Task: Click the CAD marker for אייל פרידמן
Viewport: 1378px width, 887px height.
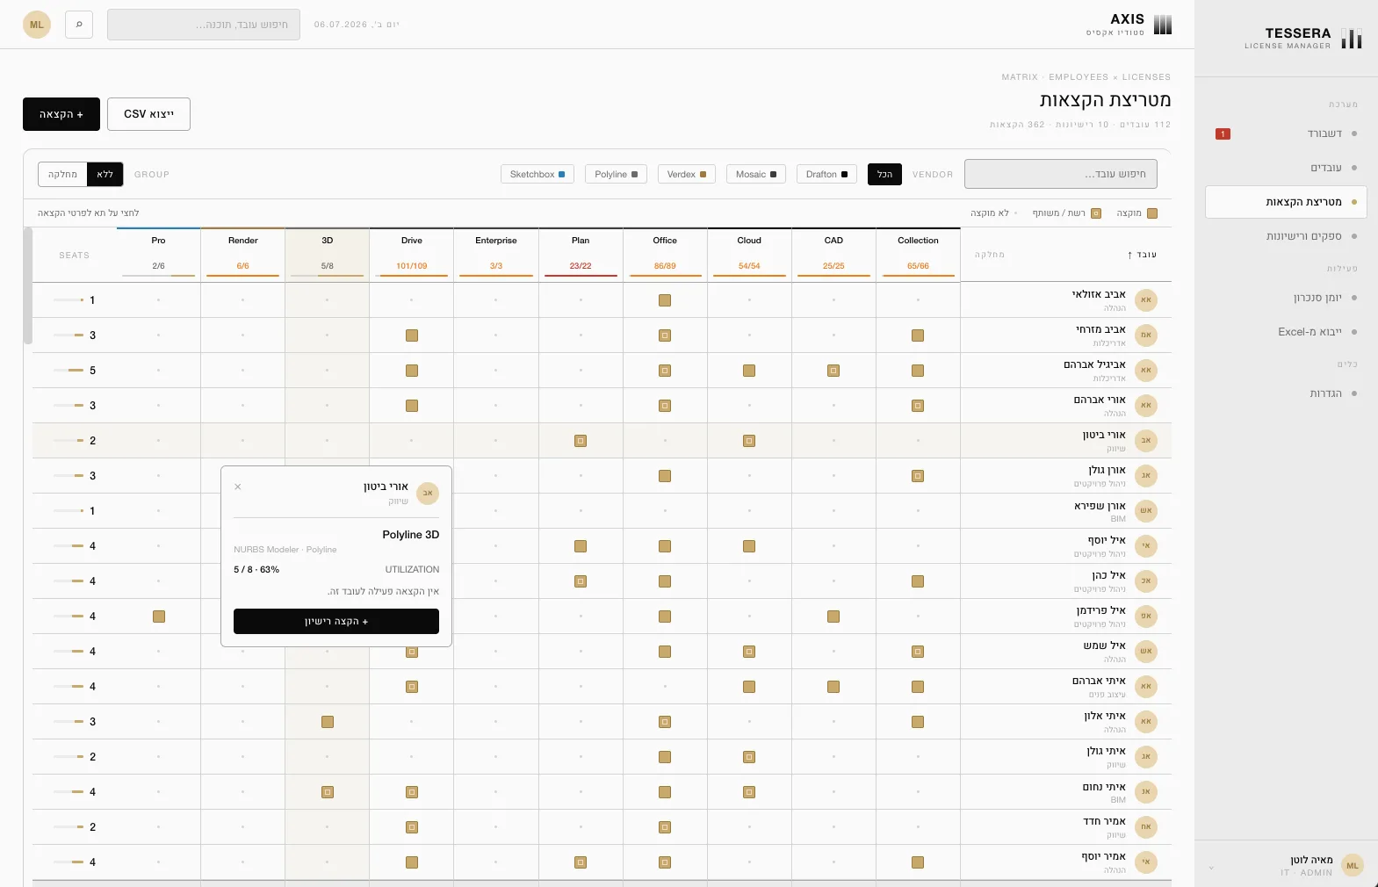Action: click(x=833, y=617)
